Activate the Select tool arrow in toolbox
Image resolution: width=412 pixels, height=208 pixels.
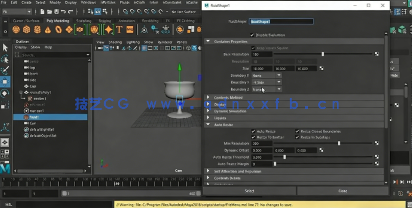tap(5, 48)
